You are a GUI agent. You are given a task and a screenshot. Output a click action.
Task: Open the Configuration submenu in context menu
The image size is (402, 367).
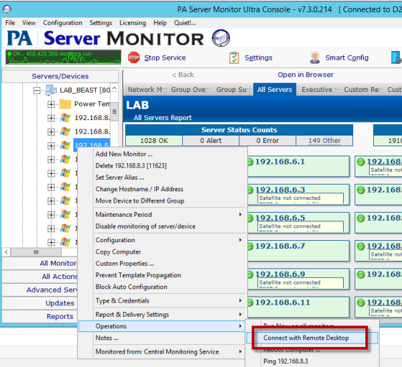click(168, 240)
